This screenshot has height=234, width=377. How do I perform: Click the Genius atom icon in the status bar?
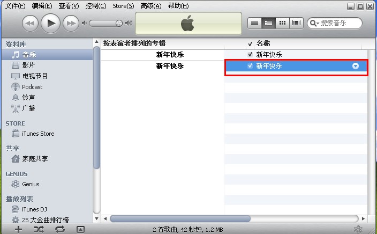click(x=358, y=229)
